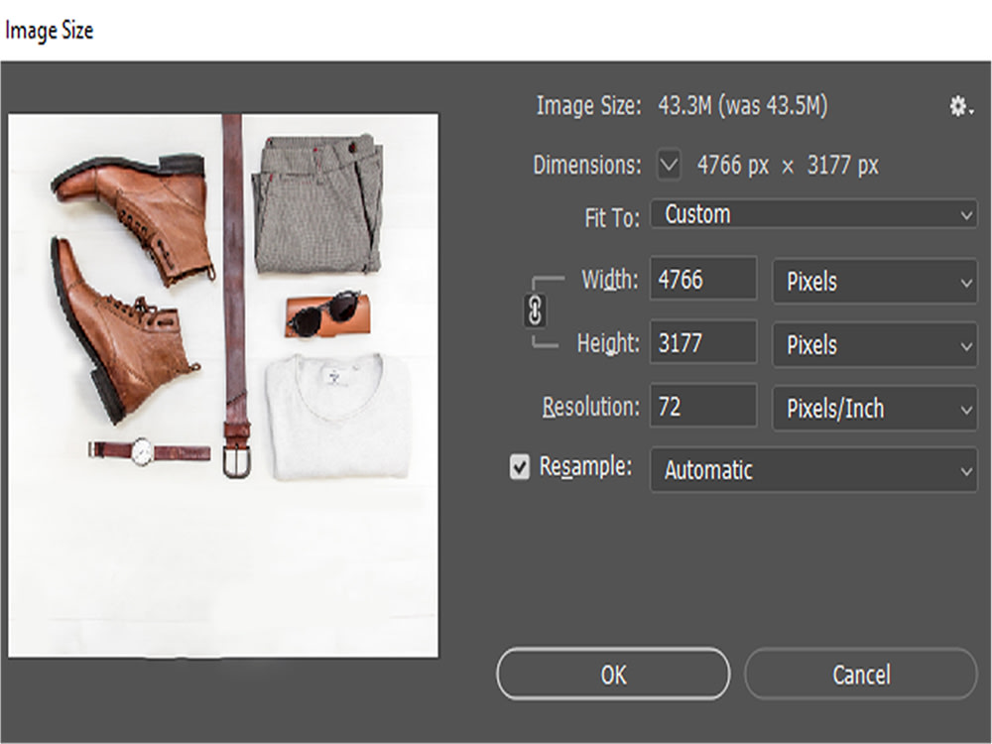Open the Width units Pixels dropdown
Screen dimensions: 992x744
(x=875, y=282)
